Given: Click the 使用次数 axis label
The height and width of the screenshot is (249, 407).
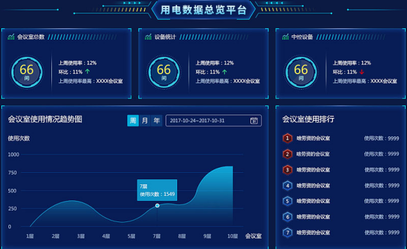Looking at the screenshot, I should (x=19, y=138).
